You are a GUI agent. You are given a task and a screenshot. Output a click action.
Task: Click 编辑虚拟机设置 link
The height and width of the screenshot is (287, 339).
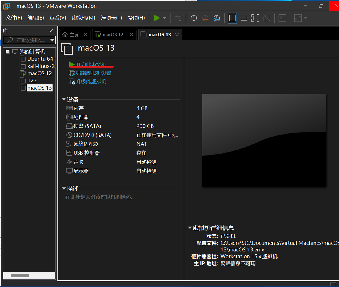pos(94,73)
